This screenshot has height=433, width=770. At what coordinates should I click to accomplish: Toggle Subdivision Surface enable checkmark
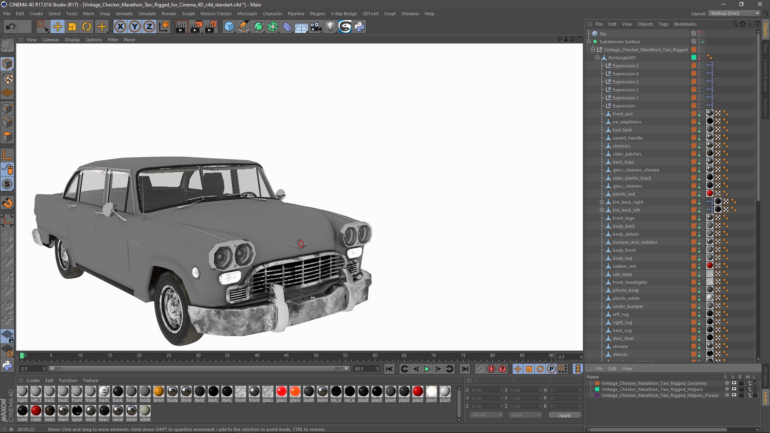(x=703, y=42)
